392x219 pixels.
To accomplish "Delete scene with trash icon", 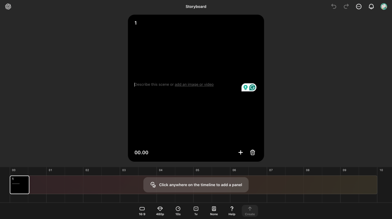I will click(253, 152).
